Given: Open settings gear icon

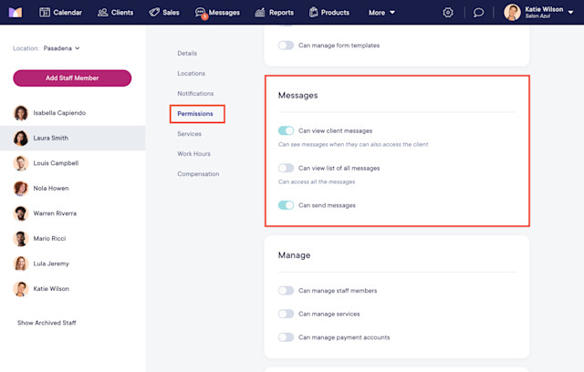Looking at the screenshot, I should click(x=448, y=12).
